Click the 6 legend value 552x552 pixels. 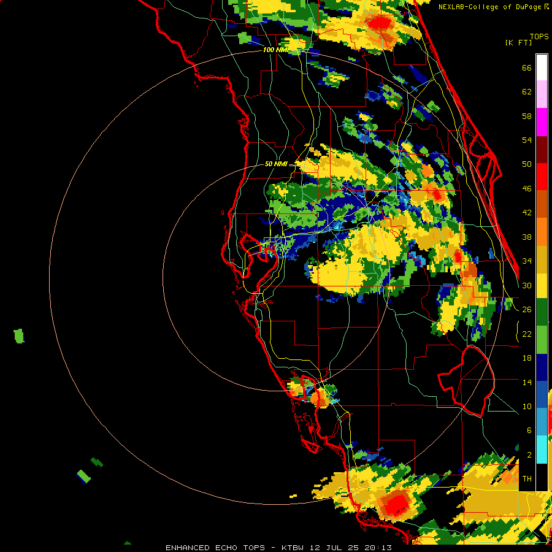pyautogui.click(x=529, y=430)
